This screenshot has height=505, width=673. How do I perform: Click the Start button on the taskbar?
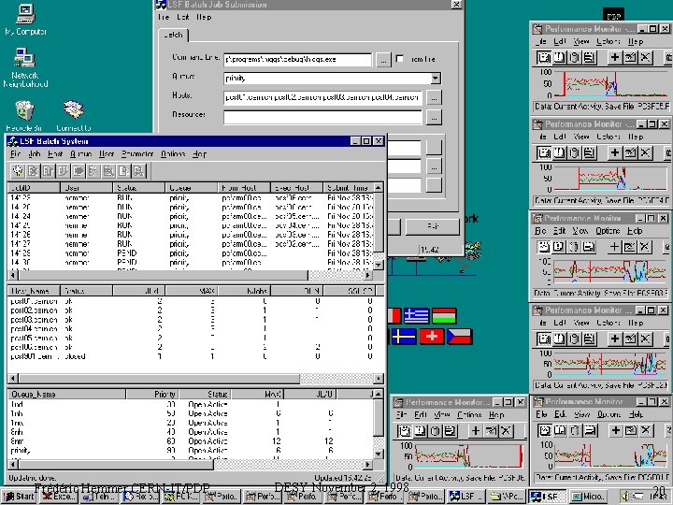20,497
